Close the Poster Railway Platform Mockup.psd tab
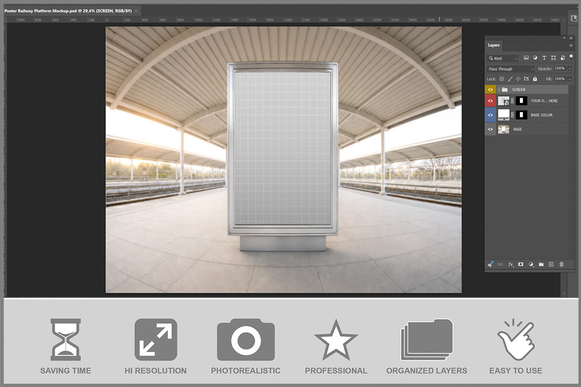 click(137, 10)
